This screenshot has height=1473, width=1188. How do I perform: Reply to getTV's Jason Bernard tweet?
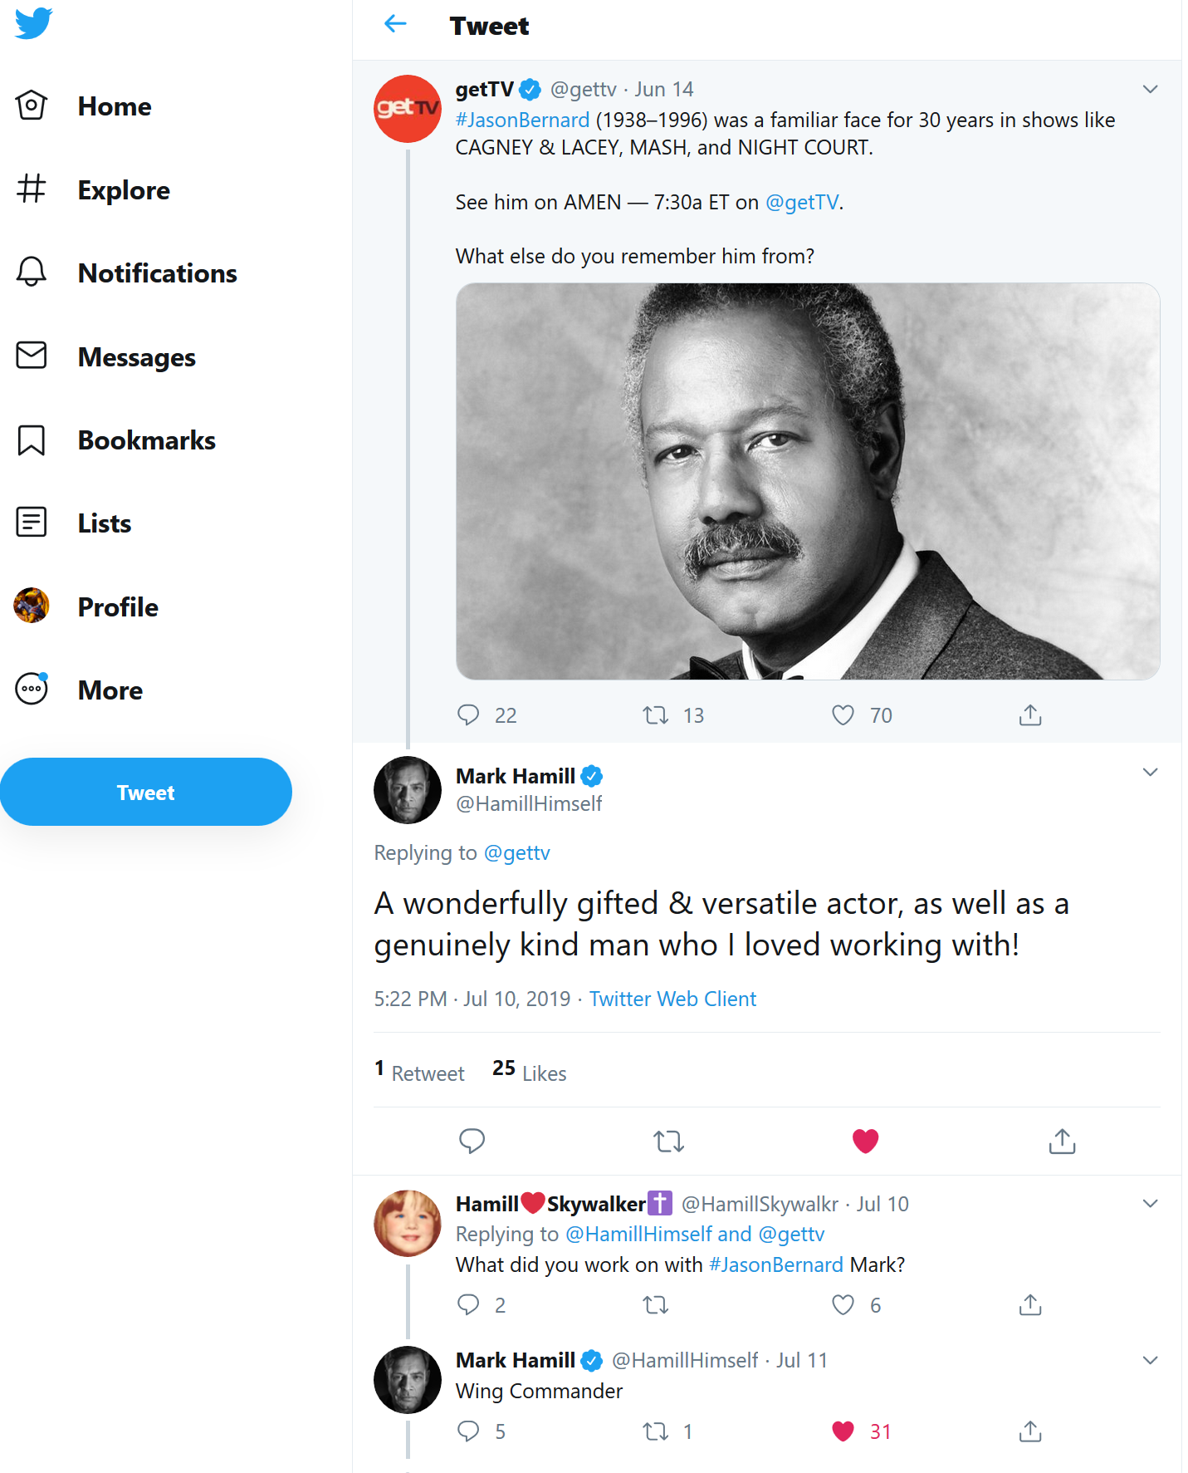click(x=468, y=714)
